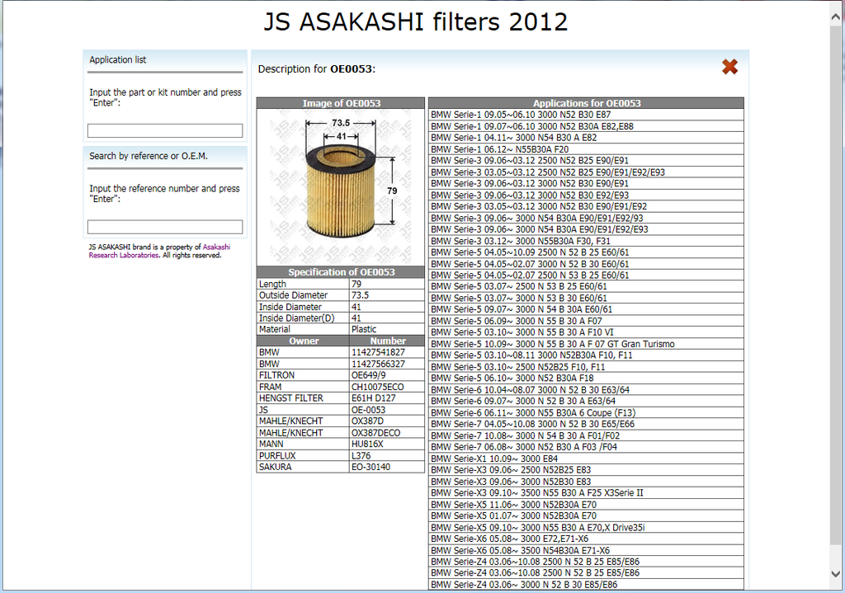
Task: Select BMW Serie-X3 3000 N52B30 E83 row
Action: coord(587,482)
